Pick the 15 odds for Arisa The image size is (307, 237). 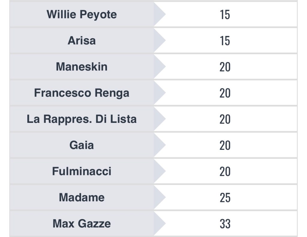[x=225, y=40]
